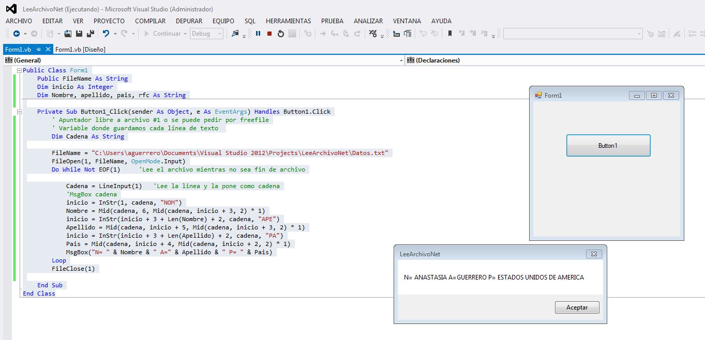Viewport: 705px width, 340px height.
Task: Open the ANALIZAR menu
Action: point(368,21)
